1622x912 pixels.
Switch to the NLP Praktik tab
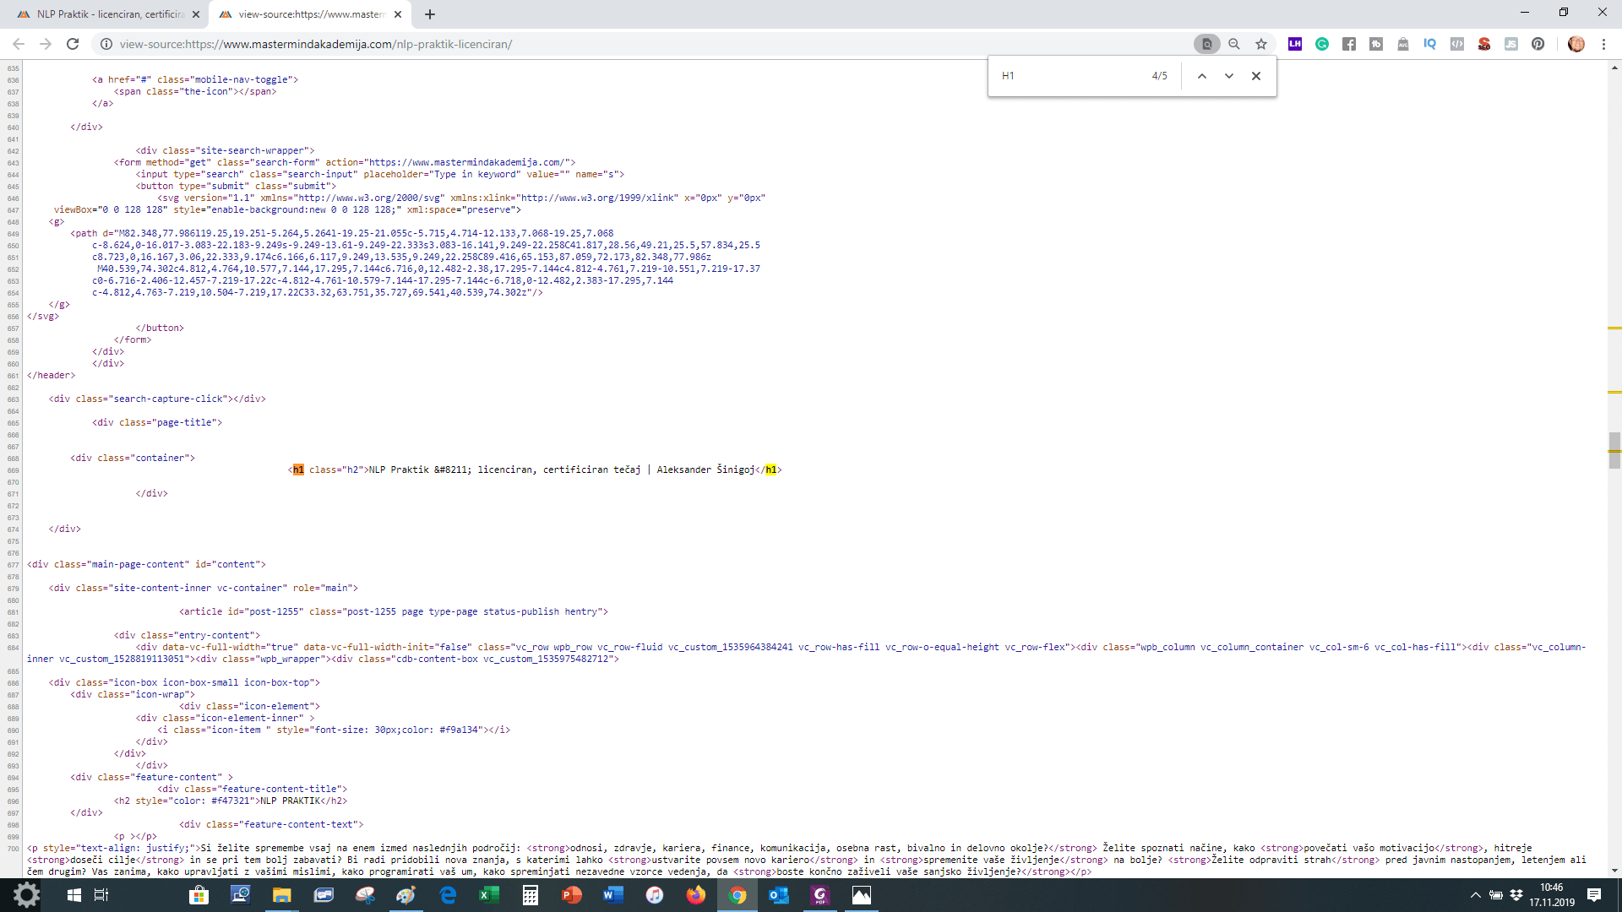110,14
